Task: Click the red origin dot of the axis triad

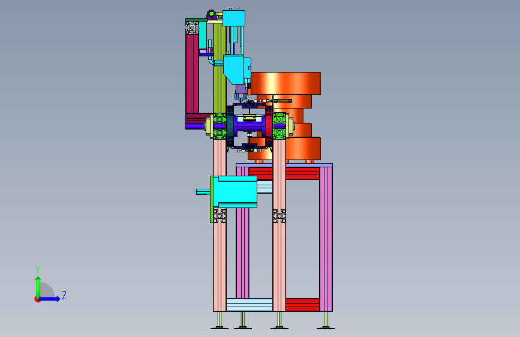Action: 37,299
